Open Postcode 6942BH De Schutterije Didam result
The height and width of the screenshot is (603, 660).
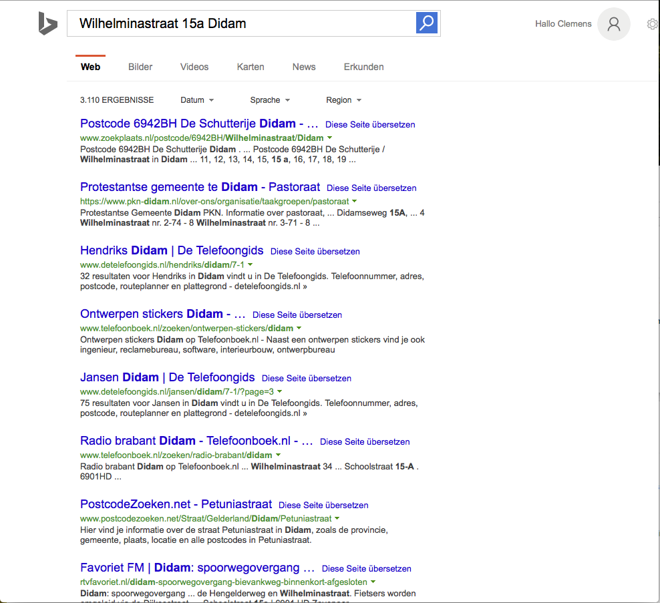(199, 124)
